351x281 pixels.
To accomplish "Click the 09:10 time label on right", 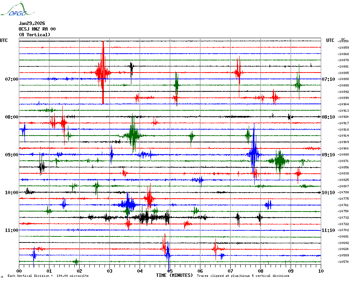I will point(328,155).
